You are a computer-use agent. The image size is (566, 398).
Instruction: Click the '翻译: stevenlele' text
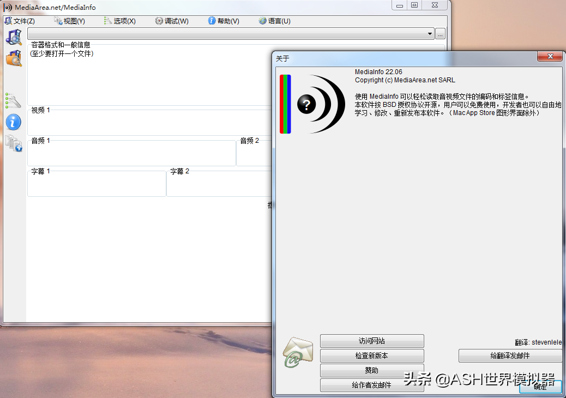pos(538,342)
